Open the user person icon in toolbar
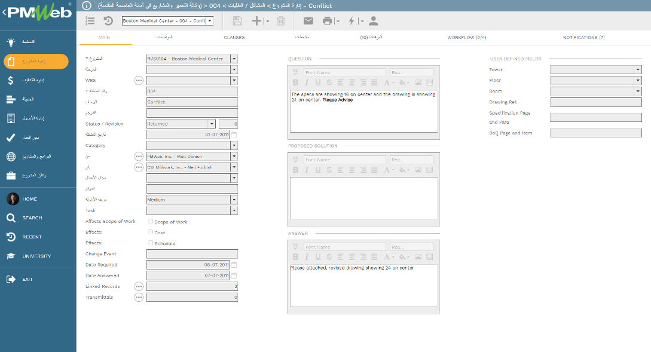 point(373,21)
